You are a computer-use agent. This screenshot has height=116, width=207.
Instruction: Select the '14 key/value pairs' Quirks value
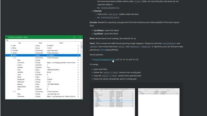[52, 53]
